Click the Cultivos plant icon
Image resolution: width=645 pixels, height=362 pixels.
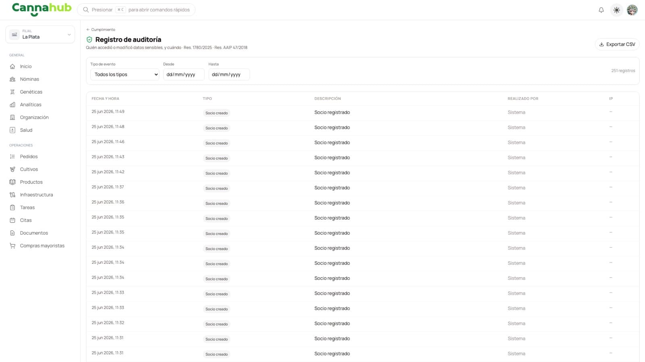pos(12,169)
